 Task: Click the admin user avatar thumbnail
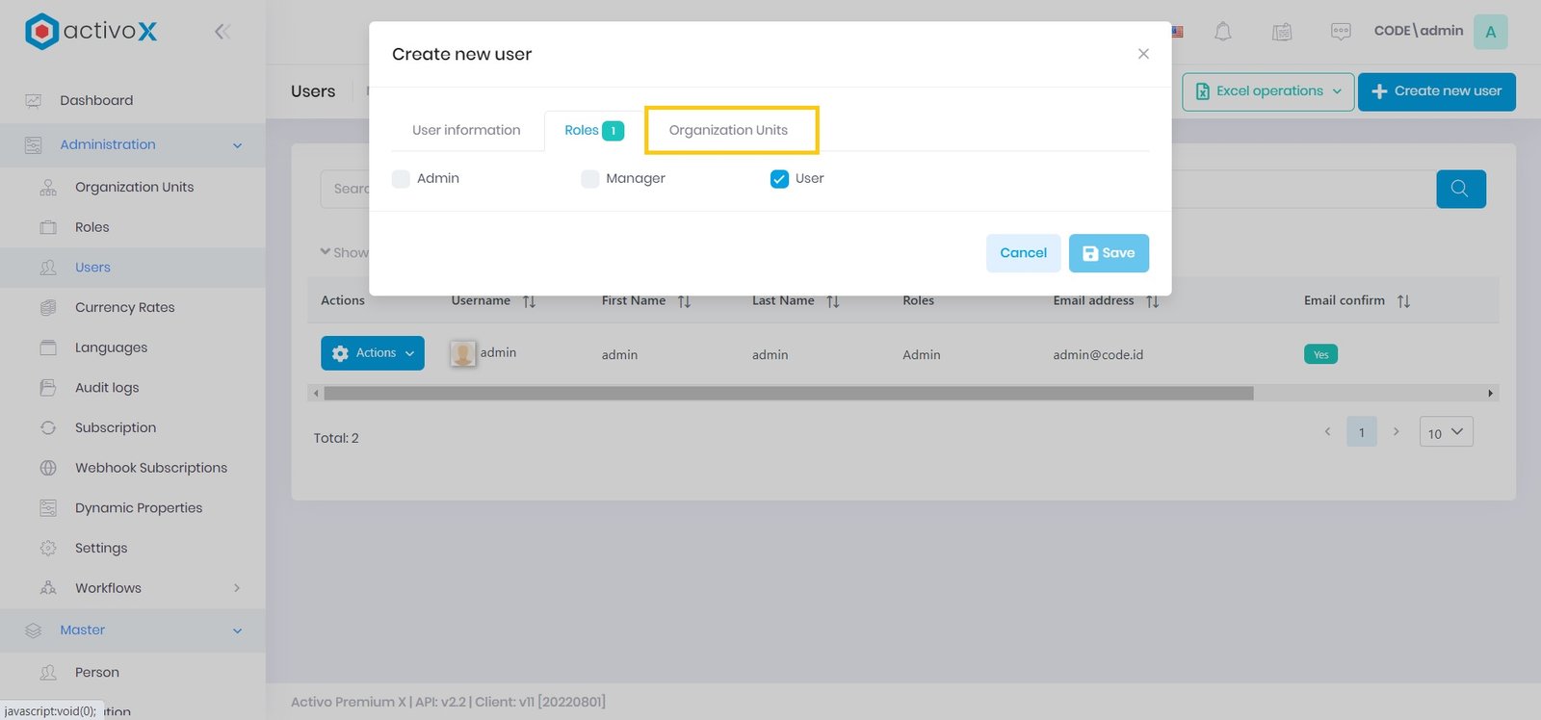(462, 354)
